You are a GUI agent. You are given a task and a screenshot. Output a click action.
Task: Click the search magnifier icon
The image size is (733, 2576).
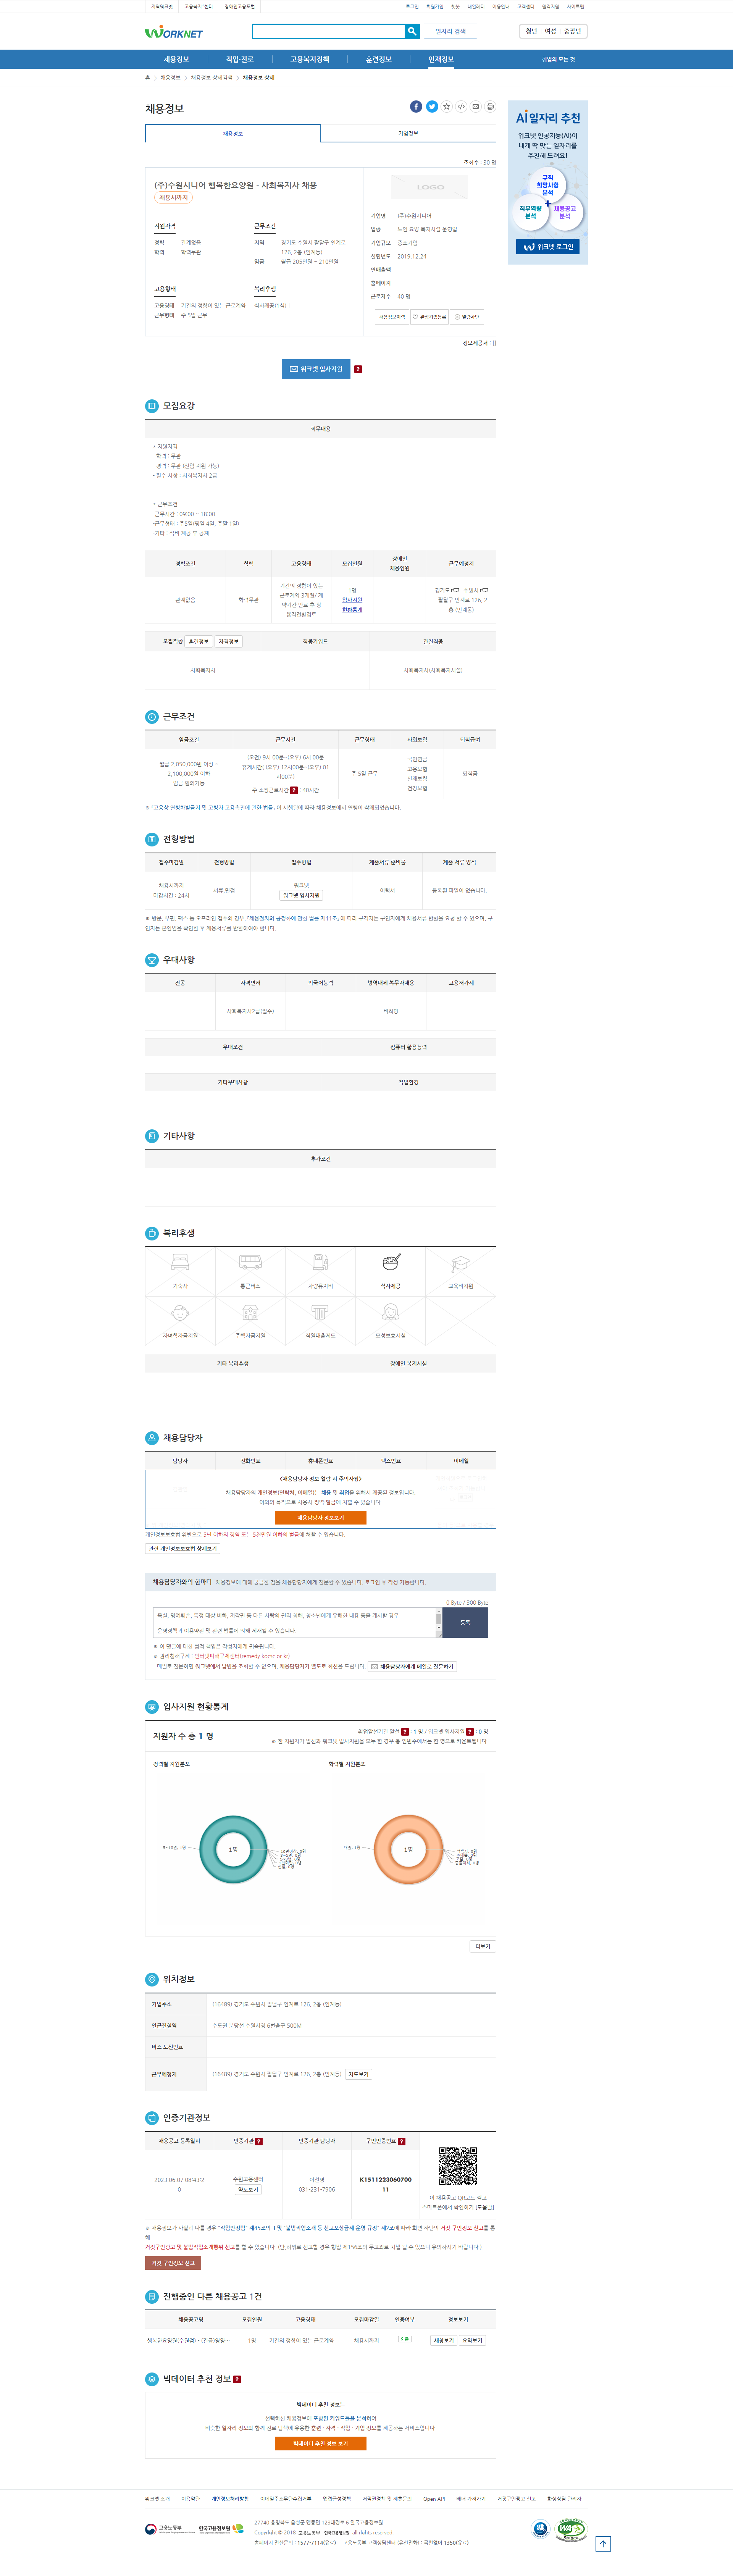[412, 31]
